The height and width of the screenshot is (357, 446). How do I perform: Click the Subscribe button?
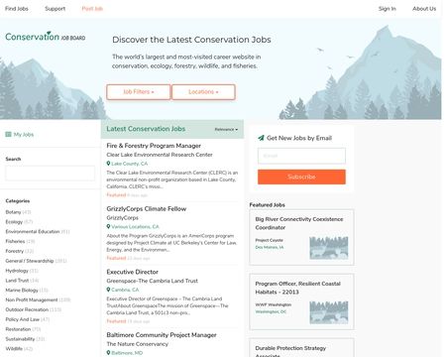coord(301,177)
